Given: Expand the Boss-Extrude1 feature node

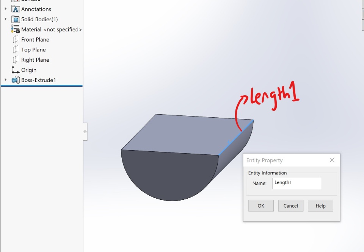Looking at the screenshot, I should 6,80.
